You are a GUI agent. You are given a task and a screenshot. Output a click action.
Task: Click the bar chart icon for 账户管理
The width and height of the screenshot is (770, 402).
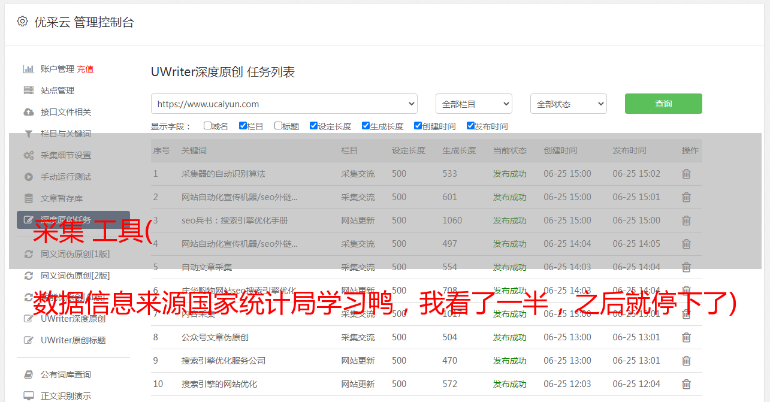click(28, 69)
